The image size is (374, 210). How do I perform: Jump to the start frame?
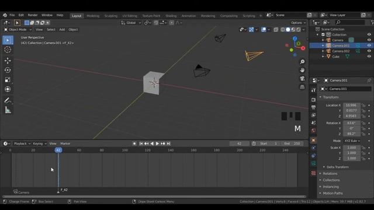tap(141, 143)
